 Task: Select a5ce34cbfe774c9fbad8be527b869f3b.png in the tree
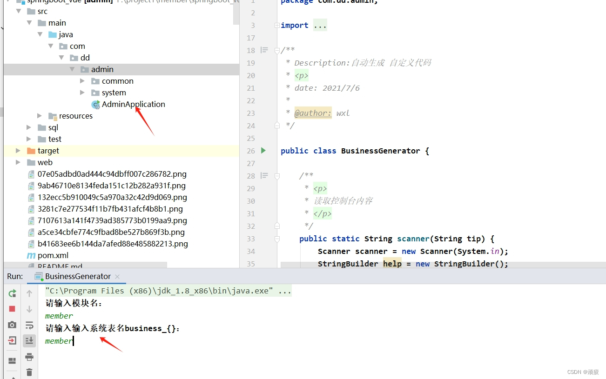click(x=111, y=232)
